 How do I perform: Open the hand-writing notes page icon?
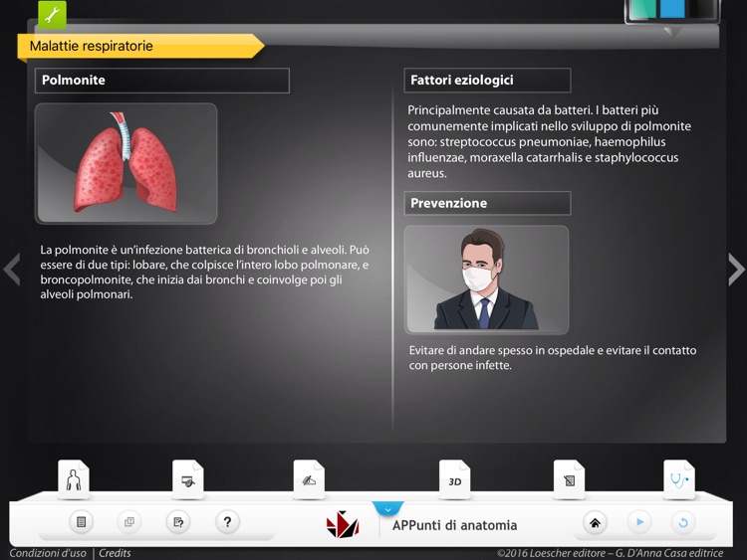point(309,479)
